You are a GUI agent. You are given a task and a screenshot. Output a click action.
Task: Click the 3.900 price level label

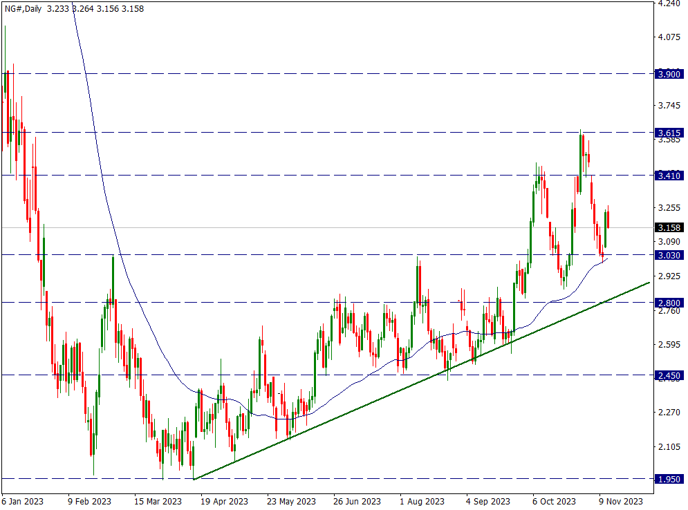pos(669,74)
